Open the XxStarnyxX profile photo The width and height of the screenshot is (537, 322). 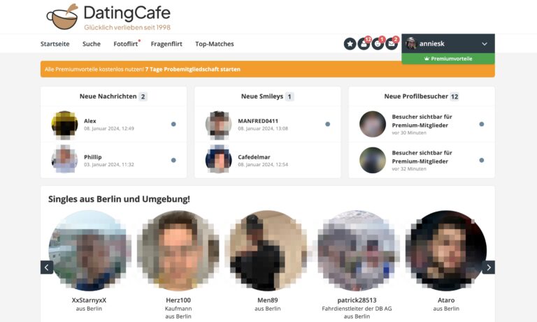[89, 251]
